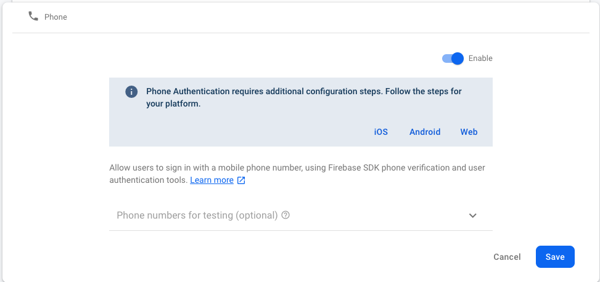600x282 pixels.
Task: Click the external link icon beside Learn more
Action: click(x=241, y=180)
